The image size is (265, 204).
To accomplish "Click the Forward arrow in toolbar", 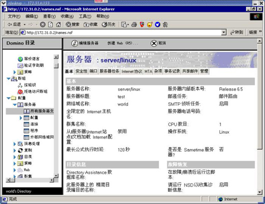I will click(30, 24).
